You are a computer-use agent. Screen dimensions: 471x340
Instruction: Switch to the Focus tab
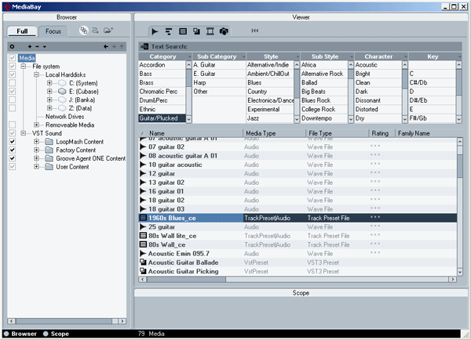[x=53, y=31]
